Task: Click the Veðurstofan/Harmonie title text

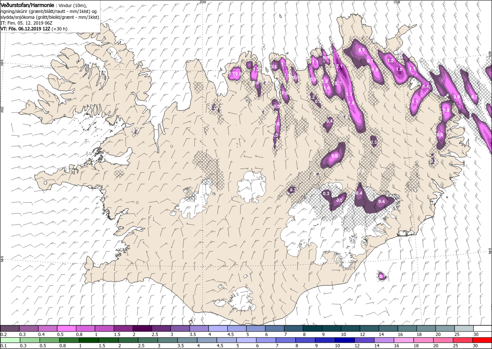Action: point(28,5)
